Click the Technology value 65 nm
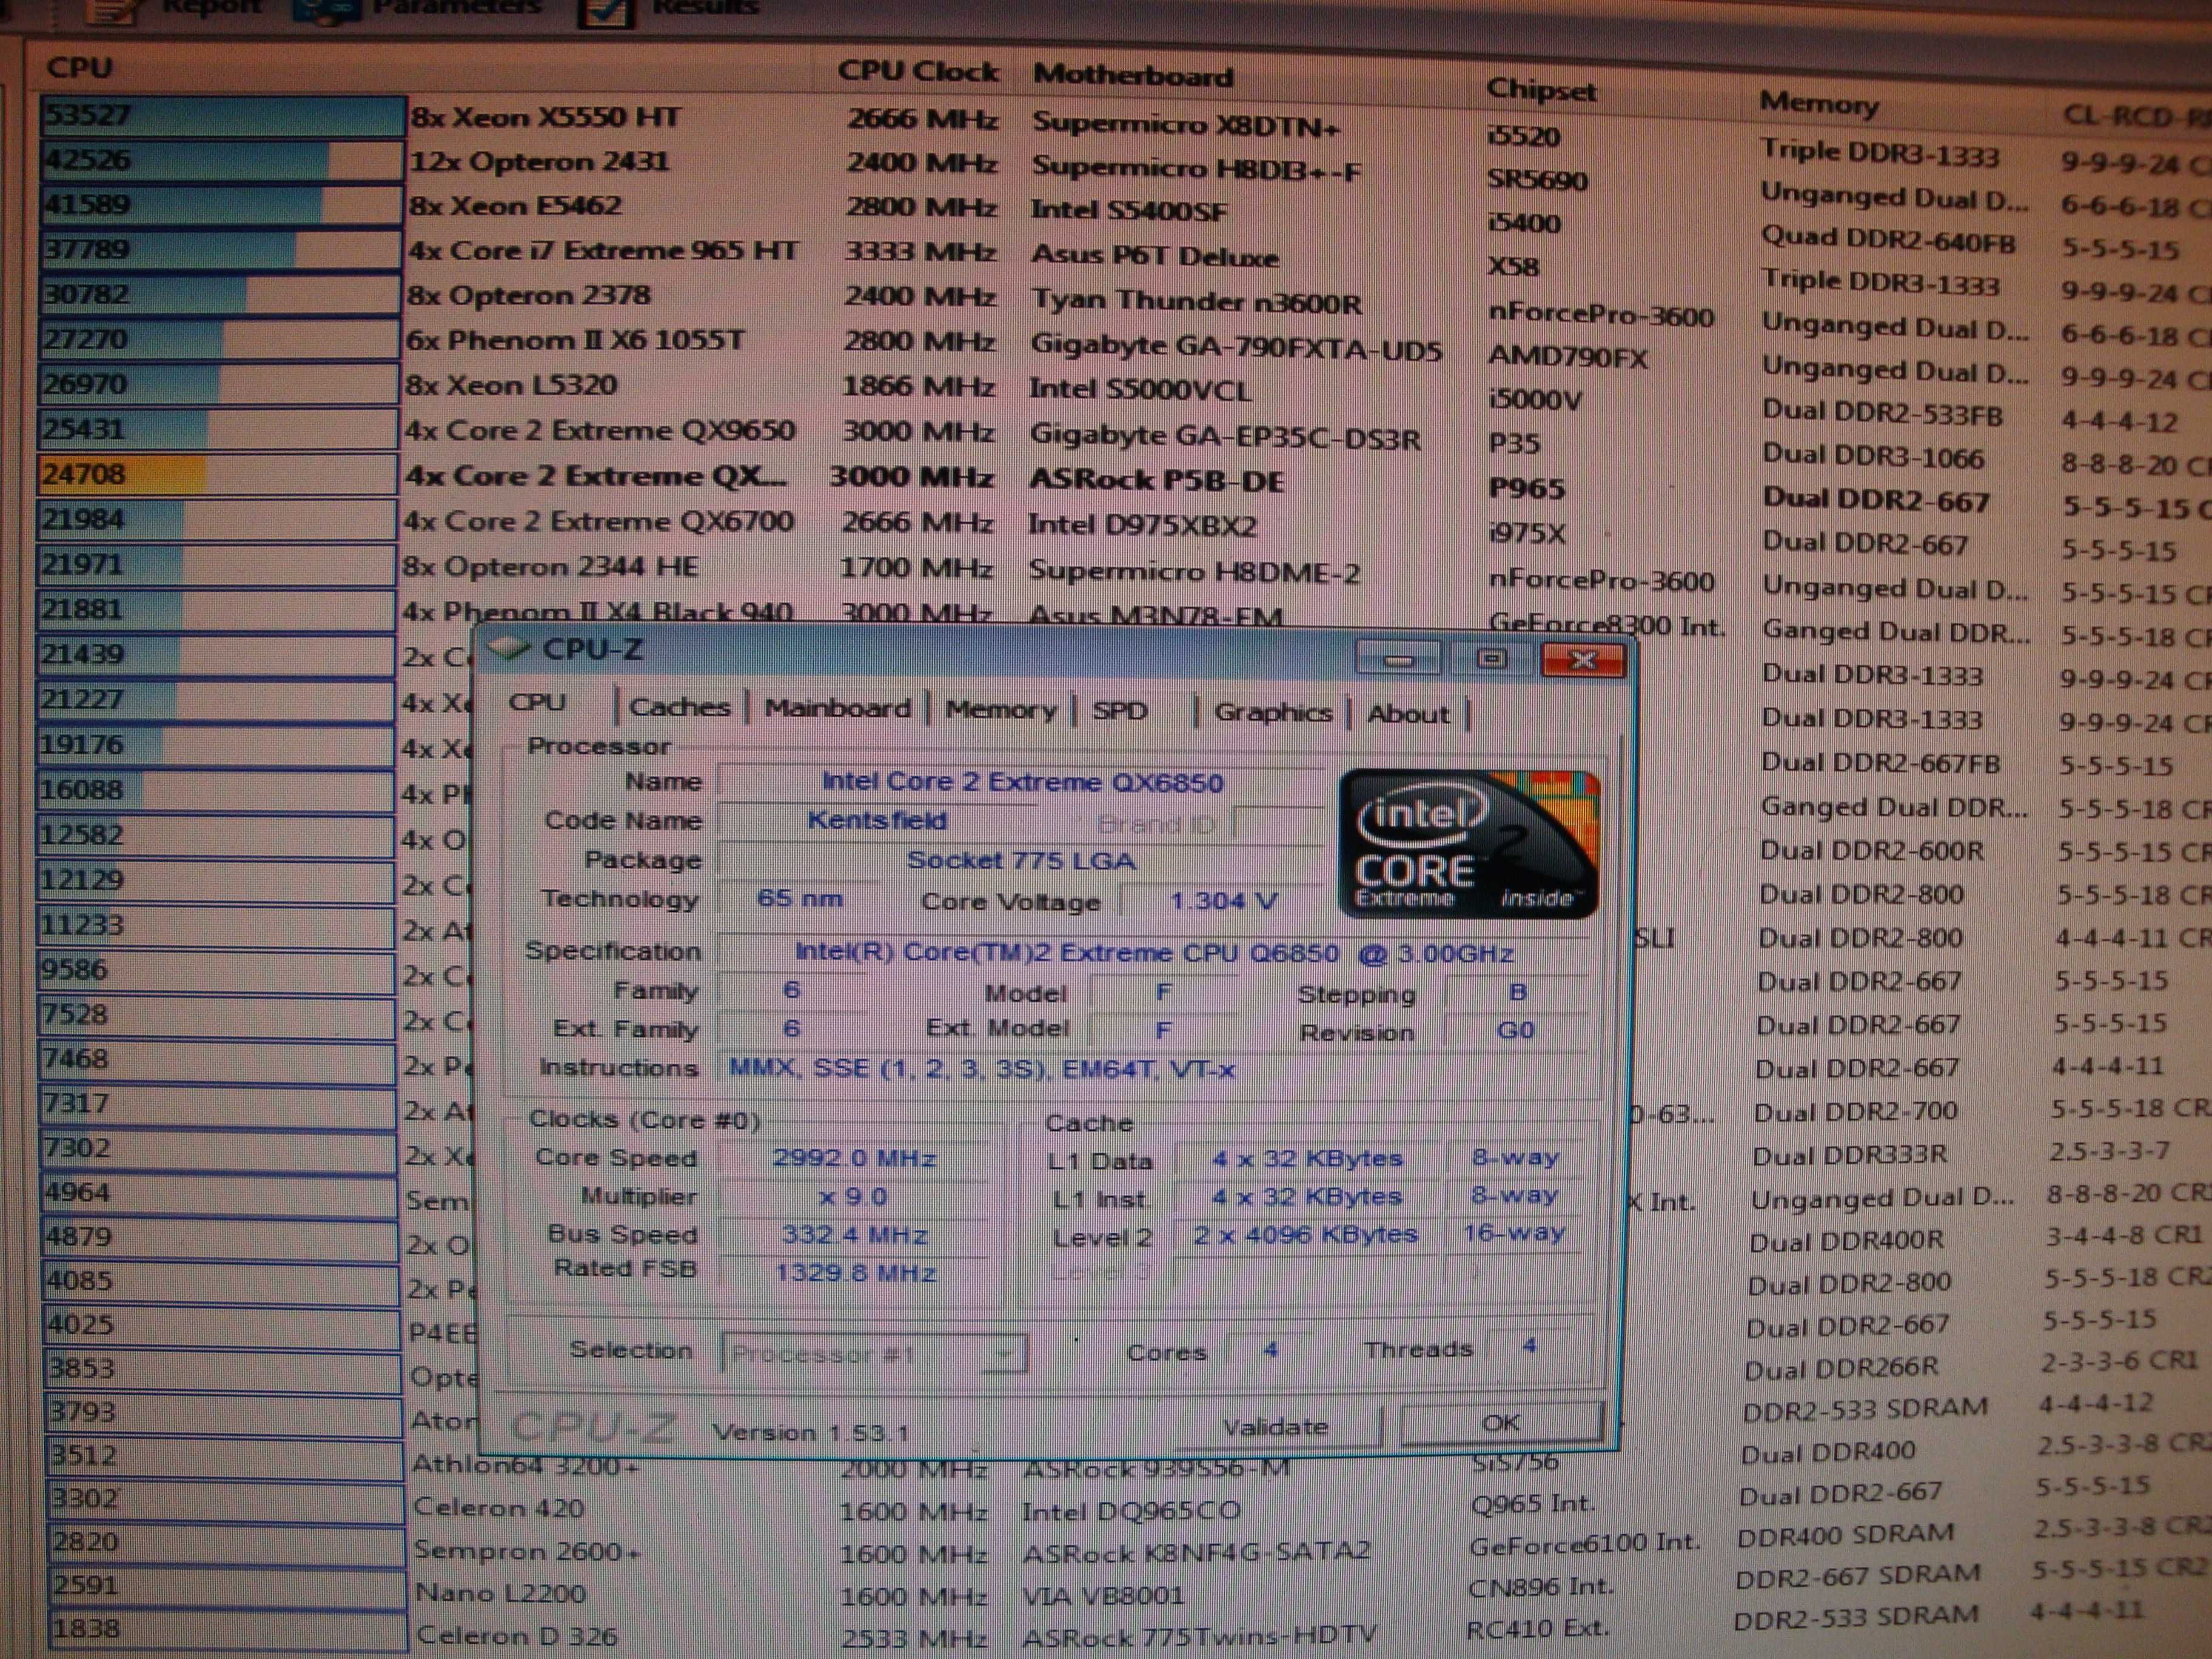The image size is (2212, 1659). pos(799,898)
